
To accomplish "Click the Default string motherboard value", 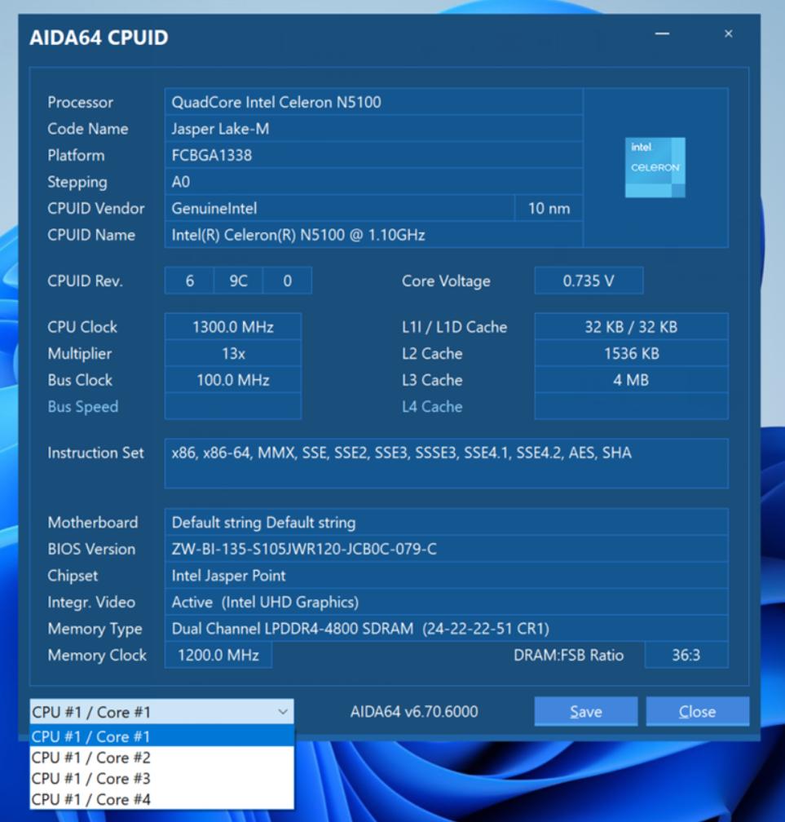I will (446, 522).
